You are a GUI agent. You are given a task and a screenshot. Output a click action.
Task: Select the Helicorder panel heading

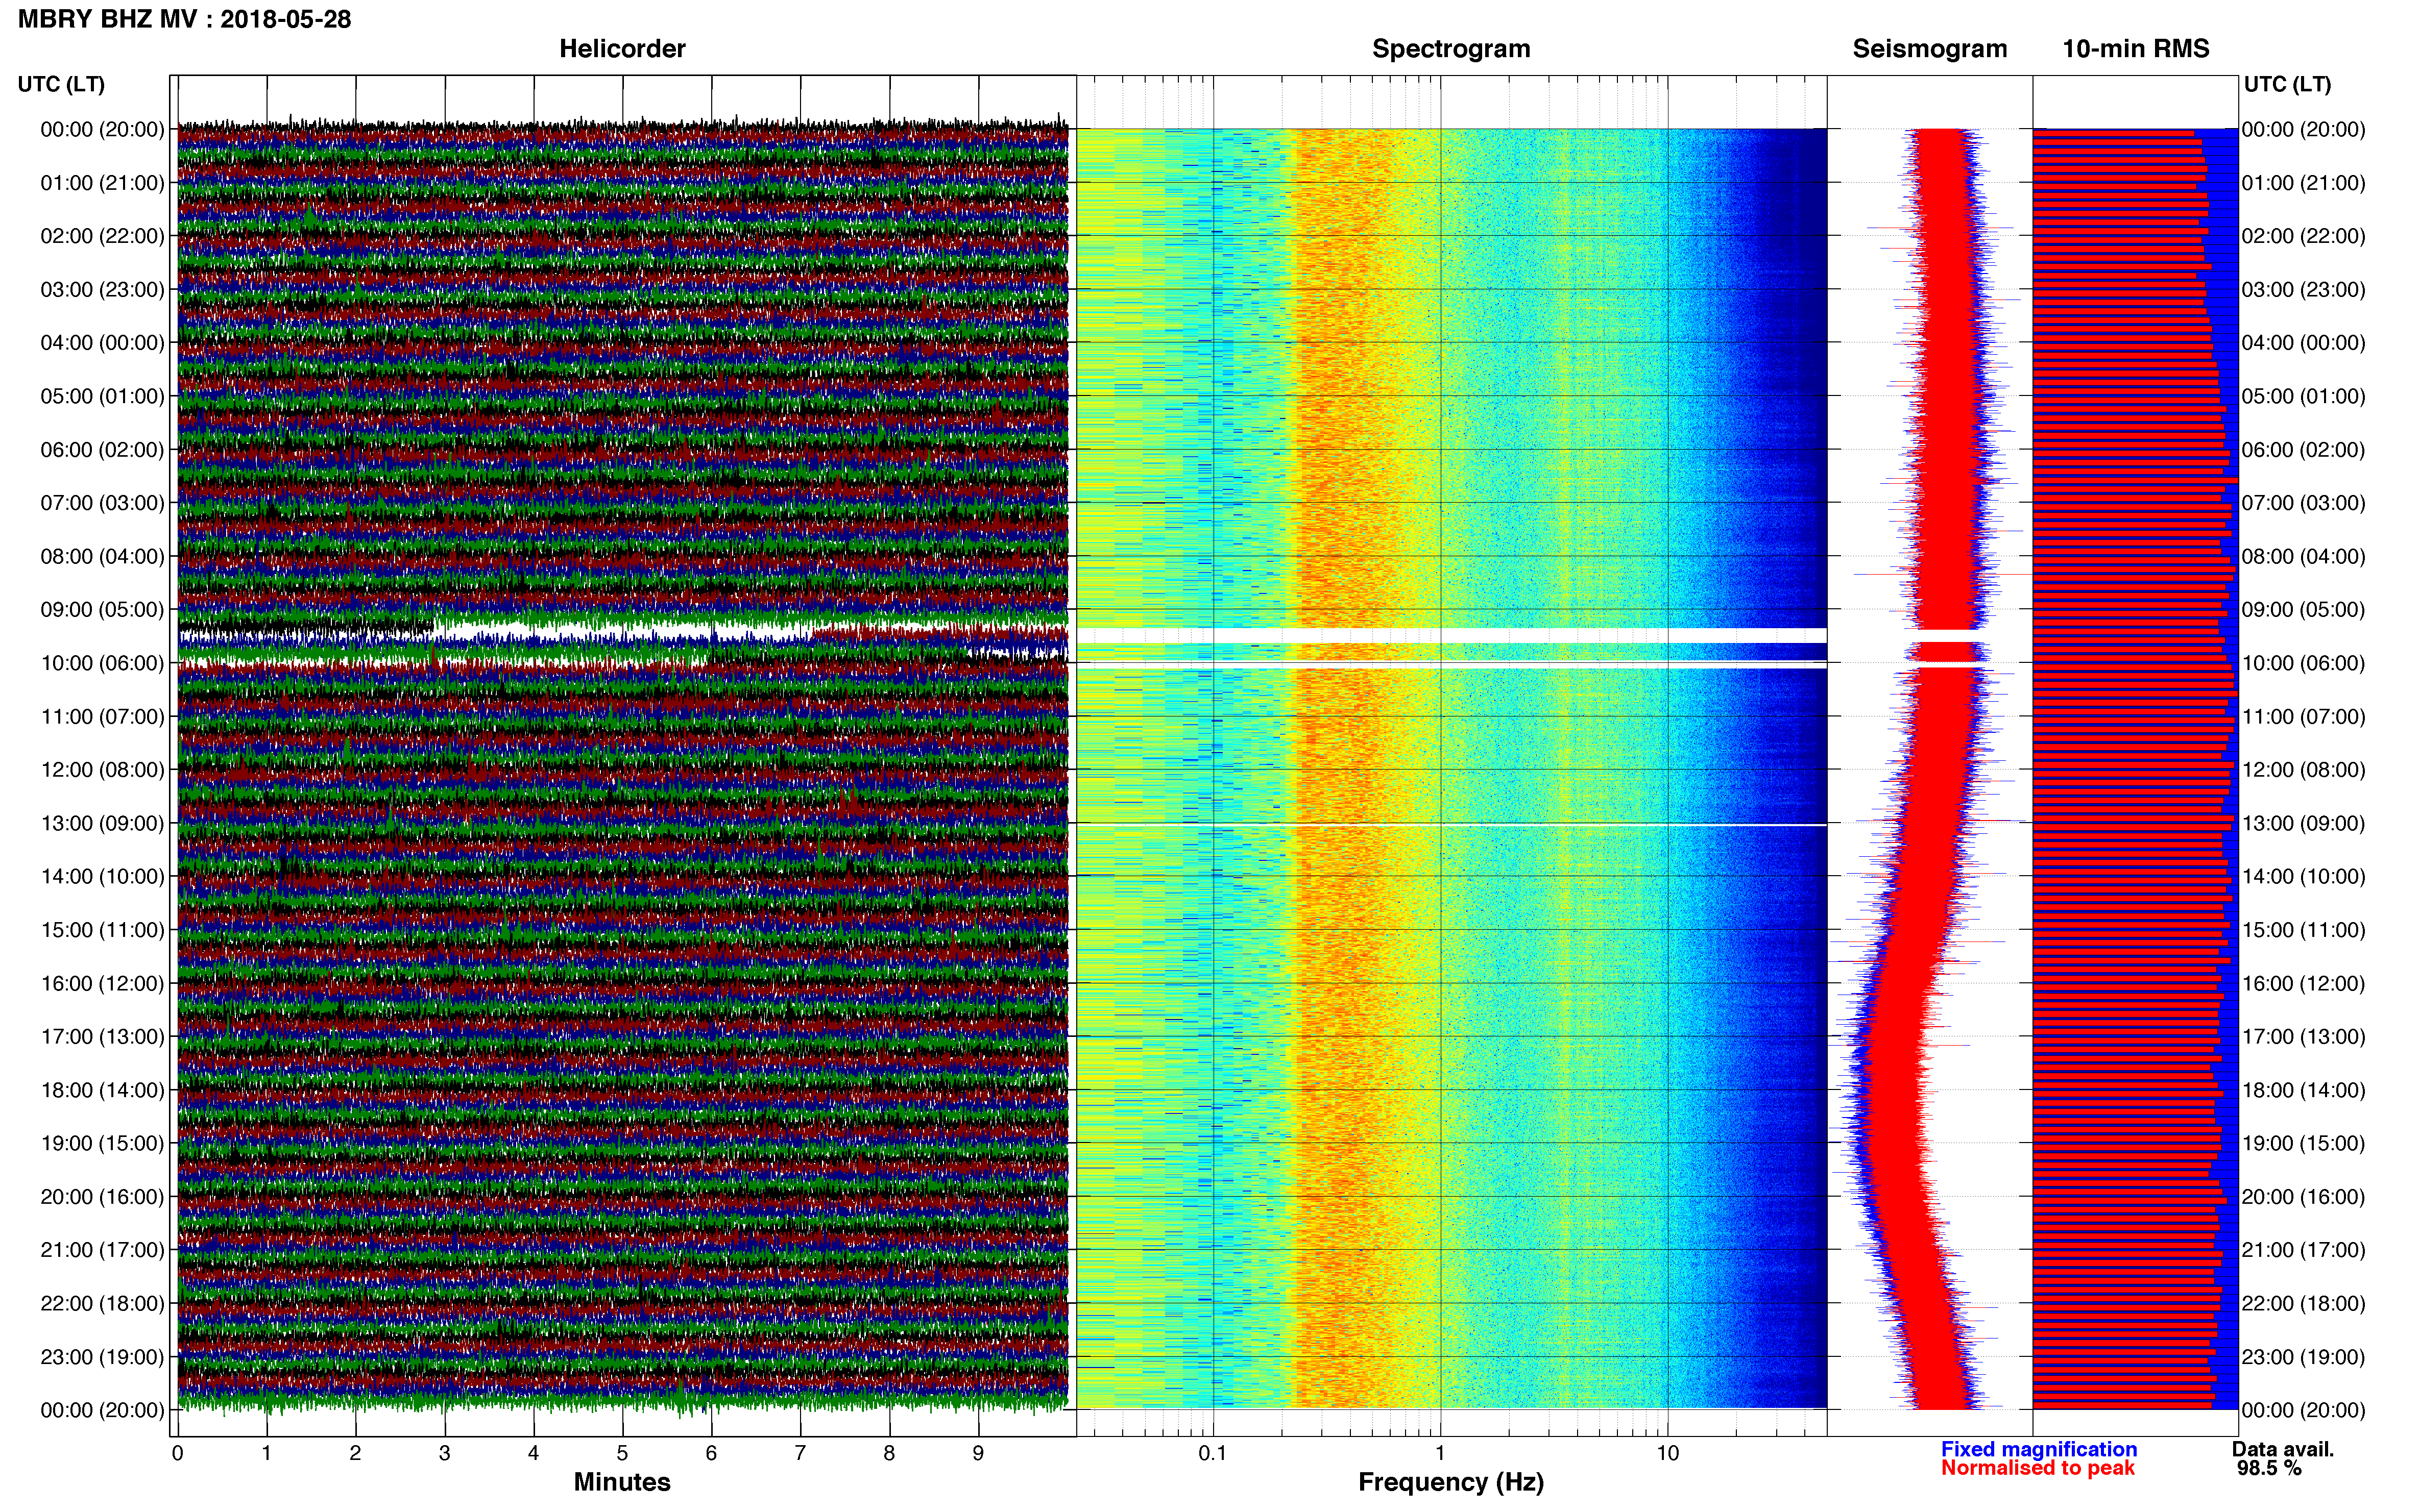(x=622, y=49)
